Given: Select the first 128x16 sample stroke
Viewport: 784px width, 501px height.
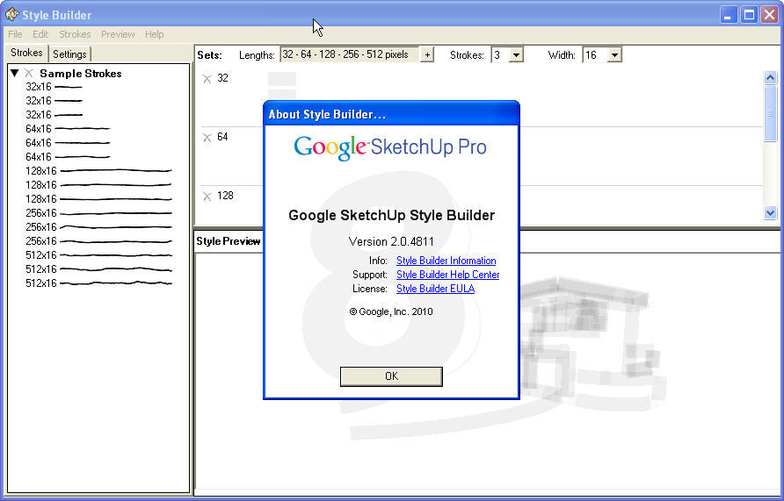Looking at the screenshot, I should (x=99, y=171).
